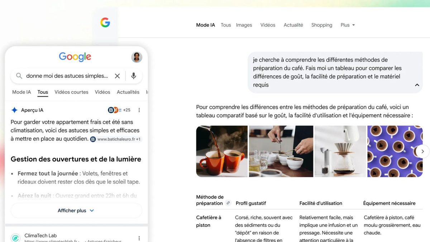Open the profile avatar in mobile view

pos(137,57)
